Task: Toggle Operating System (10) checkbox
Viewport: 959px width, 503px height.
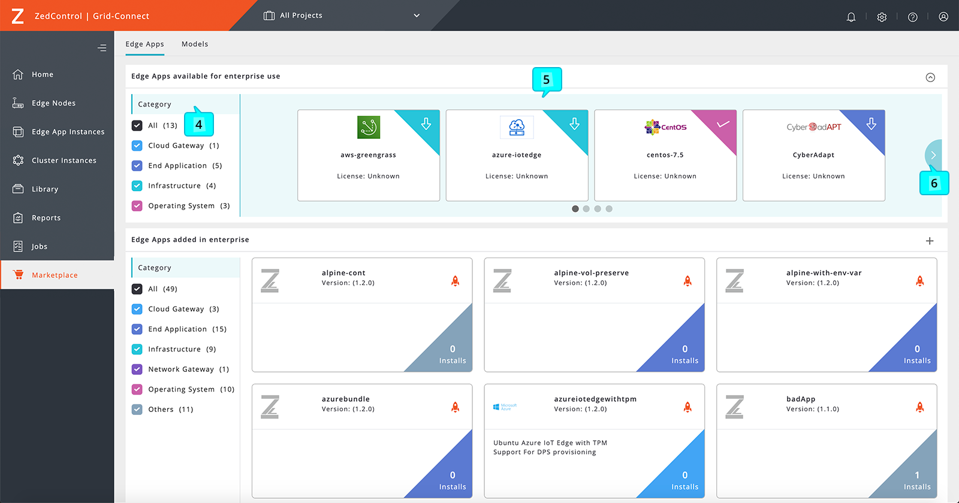Action: [x=137, y=389]
